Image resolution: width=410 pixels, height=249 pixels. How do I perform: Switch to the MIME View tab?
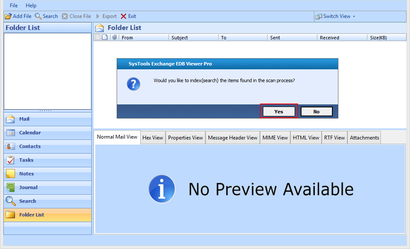(275, 138)
